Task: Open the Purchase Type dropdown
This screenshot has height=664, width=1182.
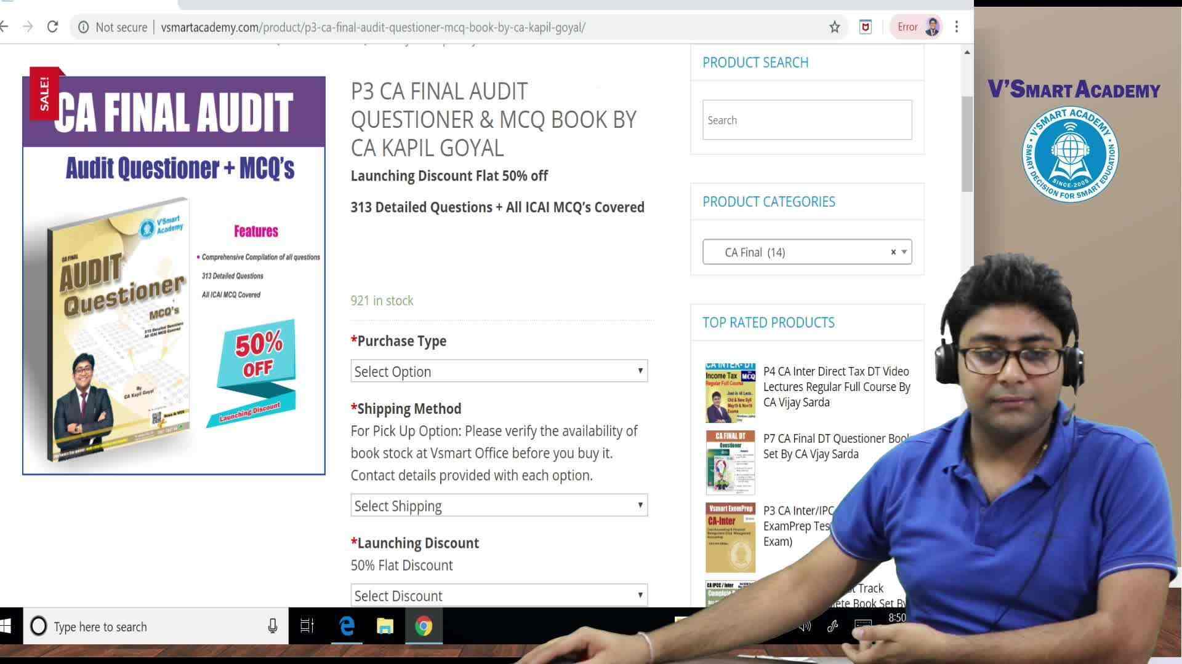Action: [x=499, y=371]
